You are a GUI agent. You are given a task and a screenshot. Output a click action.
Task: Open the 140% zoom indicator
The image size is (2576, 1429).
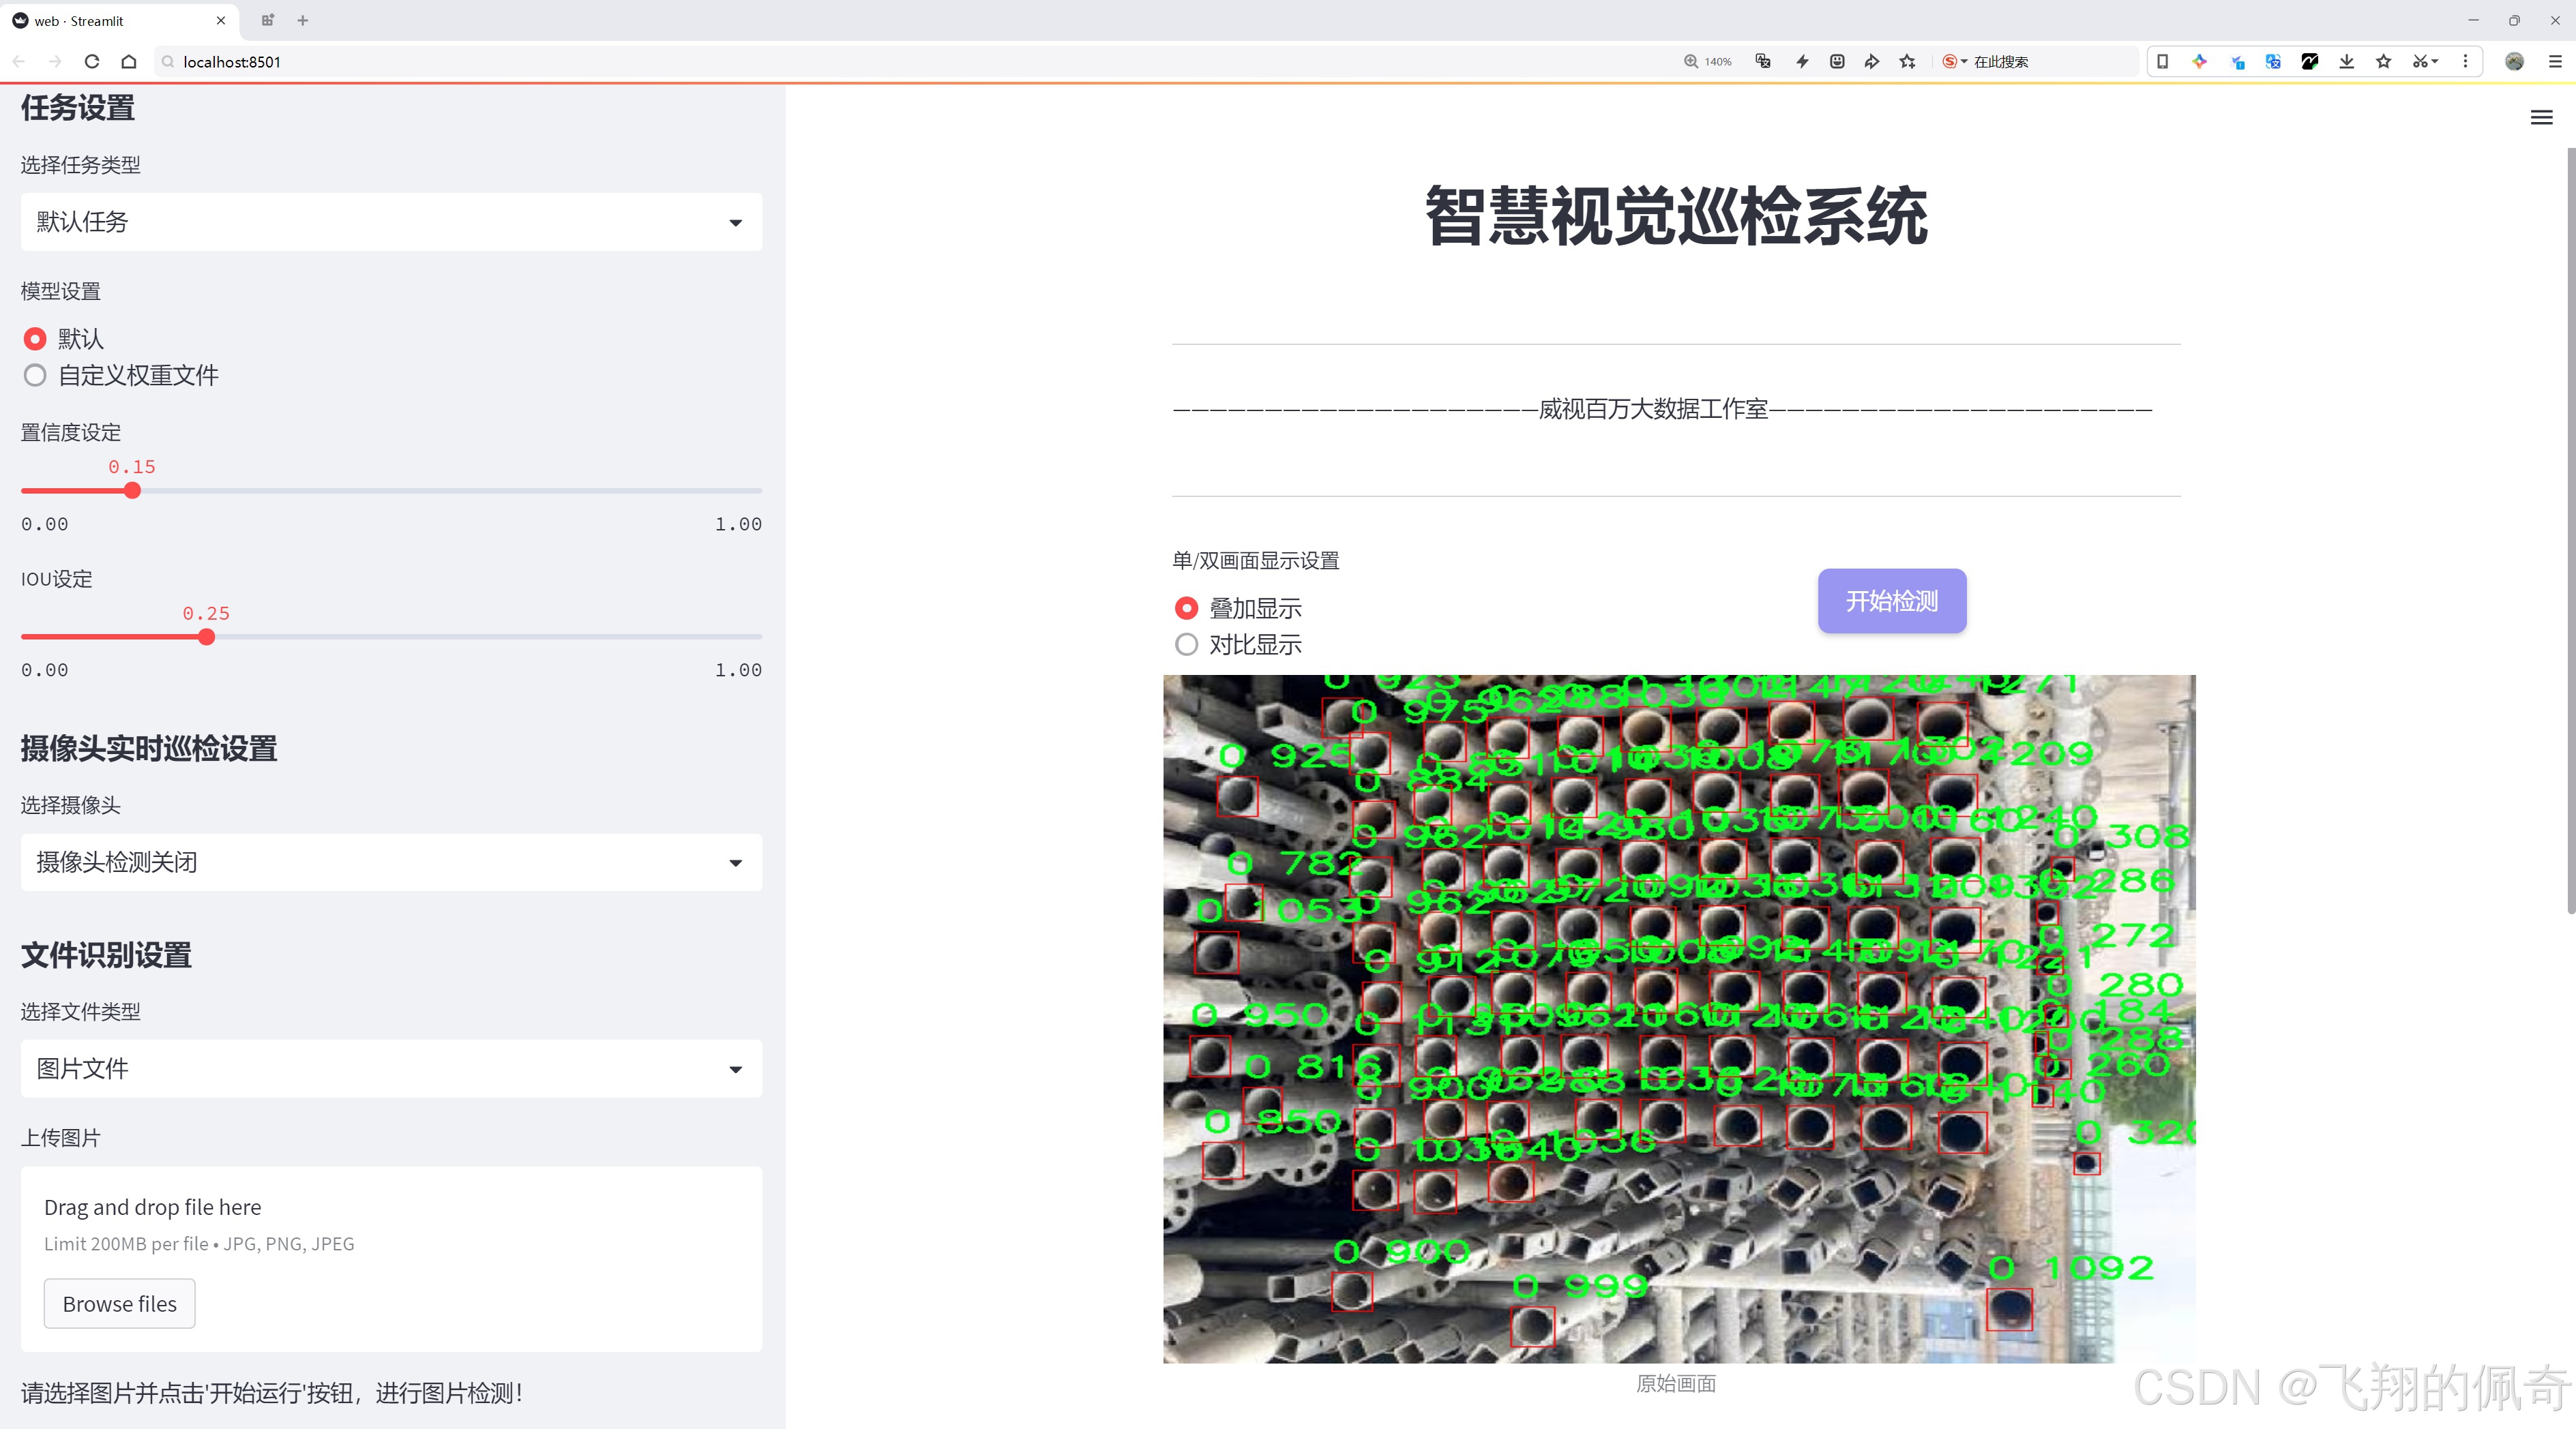tap(1707, 61)
